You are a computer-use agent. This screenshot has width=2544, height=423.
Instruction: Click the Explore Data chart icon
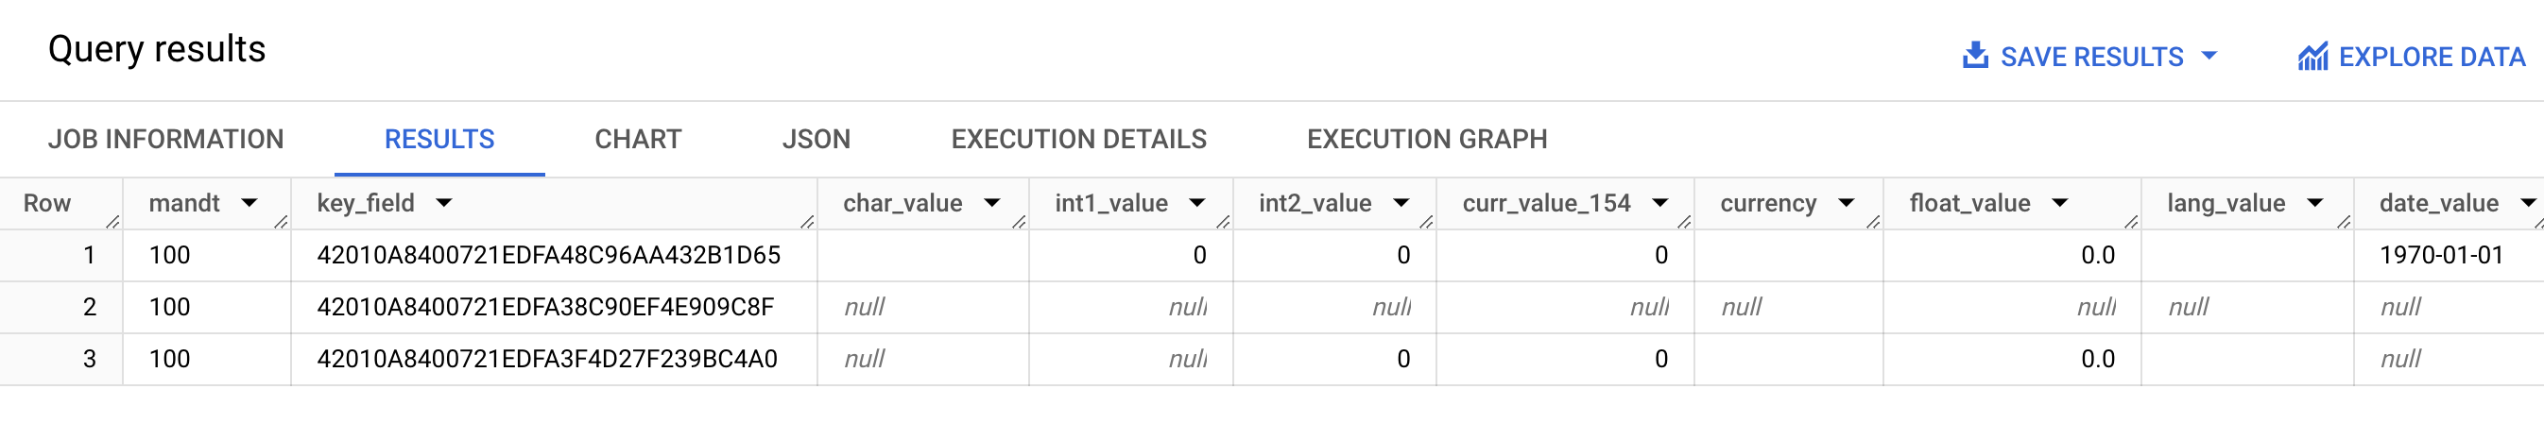(2312, 58)
